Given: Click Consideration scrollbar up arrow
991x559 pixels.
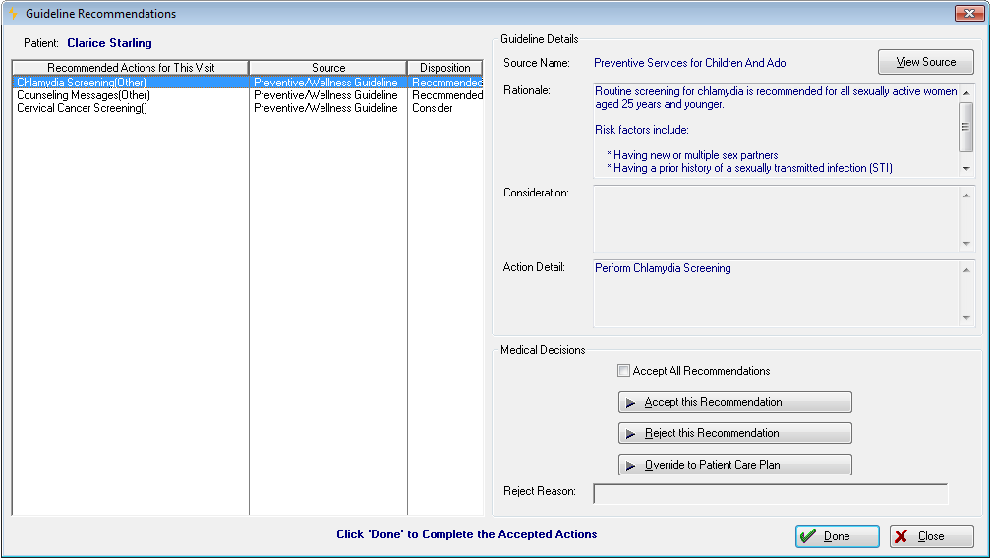Looking at the screenshot, I should 965,196.
